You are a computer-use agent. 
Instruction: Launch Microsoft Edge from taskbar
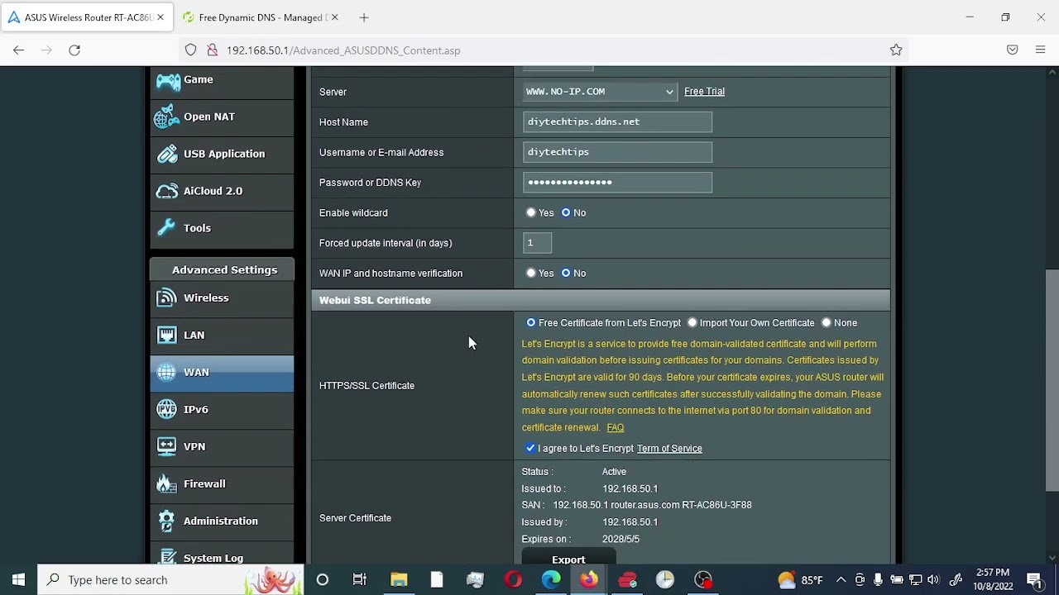coord(551,580)
